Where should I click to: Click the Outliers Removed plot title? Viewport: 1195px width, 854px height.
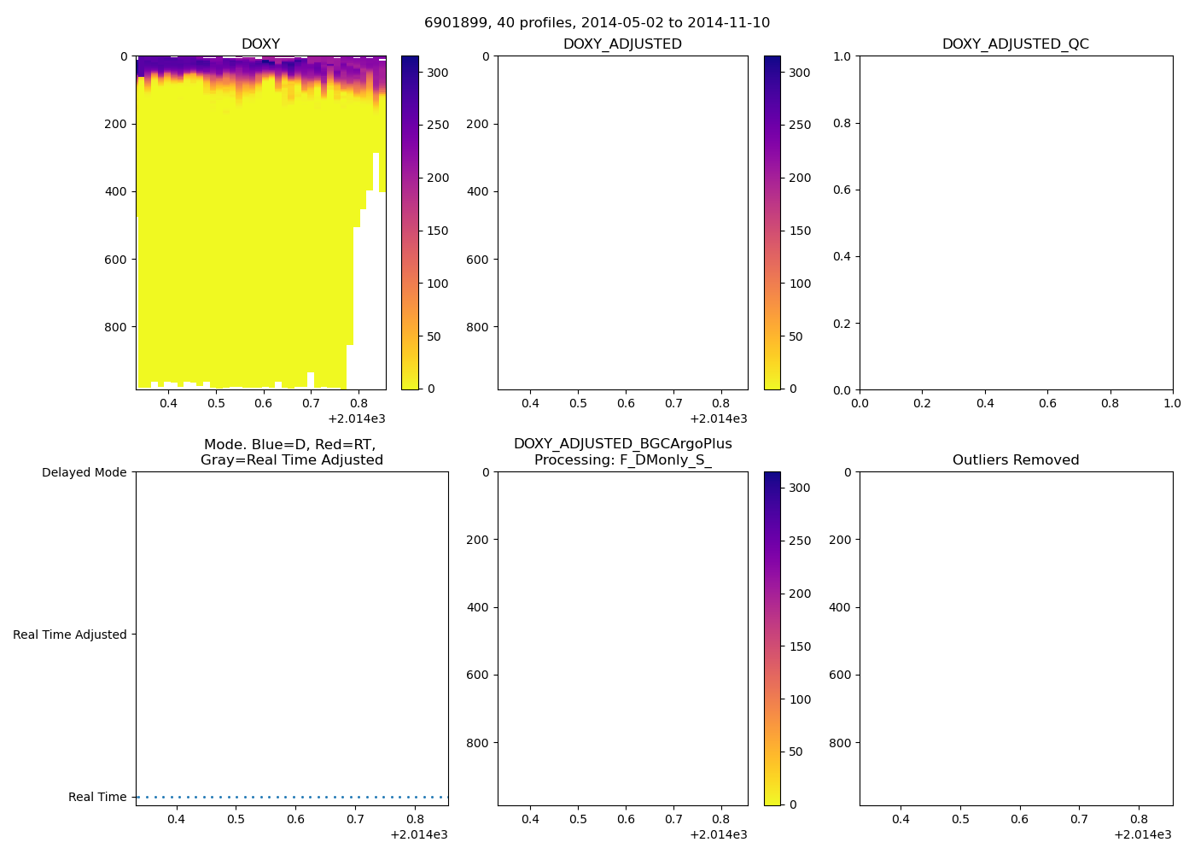[1015, 460]
